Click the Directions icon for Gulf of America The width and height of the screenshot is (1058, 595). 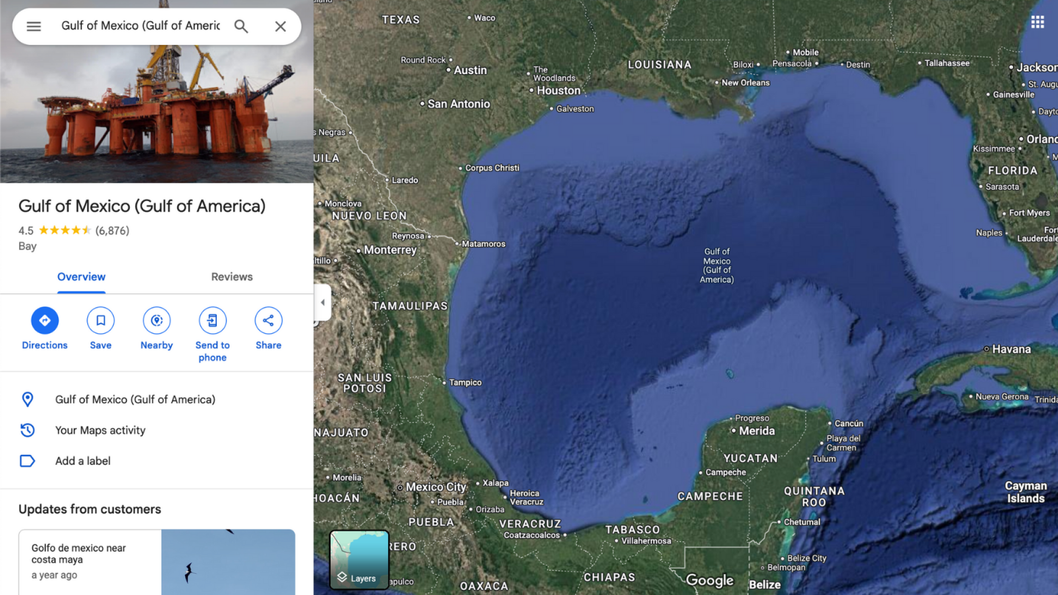tap(44, 321)
